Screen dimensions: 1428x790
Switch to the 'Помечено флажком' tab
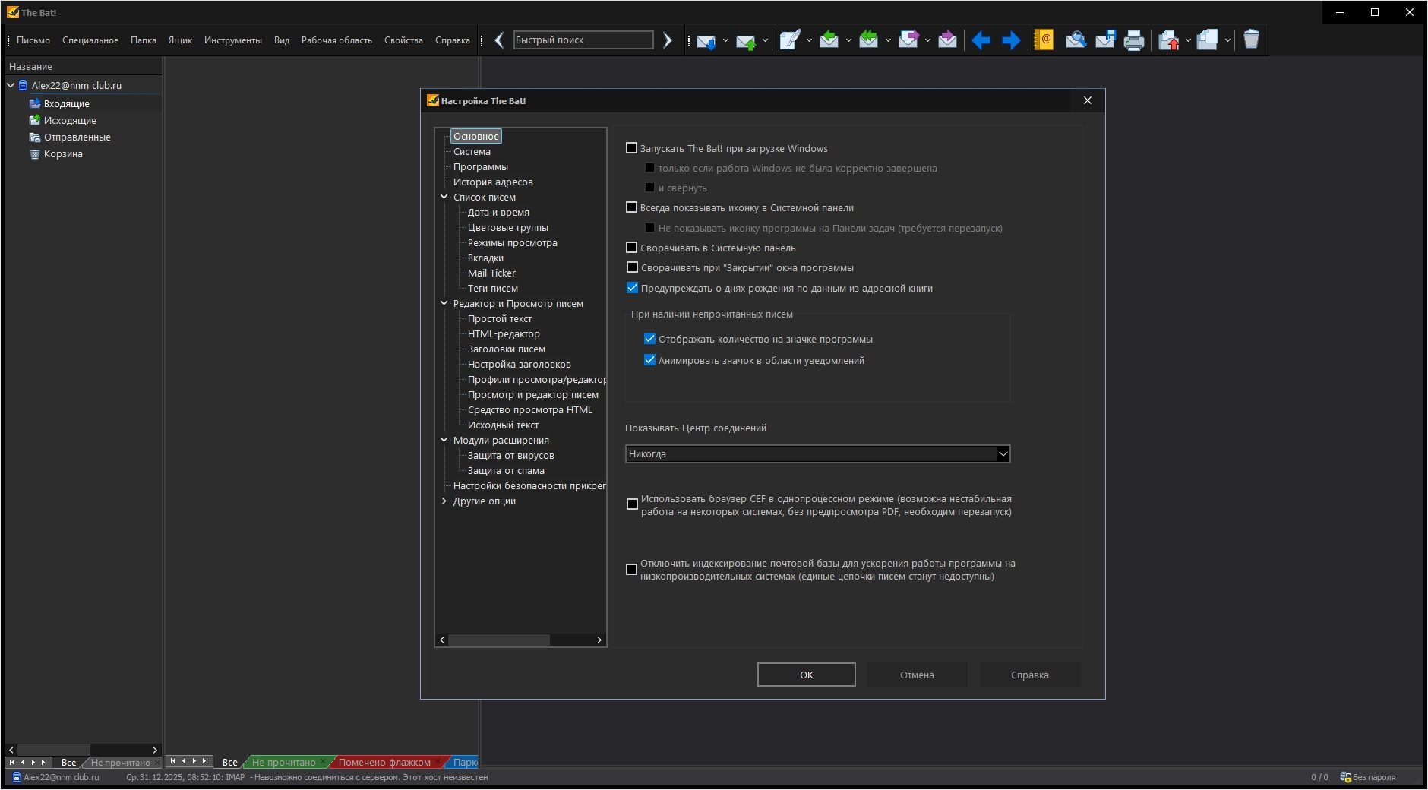(384, 763)
